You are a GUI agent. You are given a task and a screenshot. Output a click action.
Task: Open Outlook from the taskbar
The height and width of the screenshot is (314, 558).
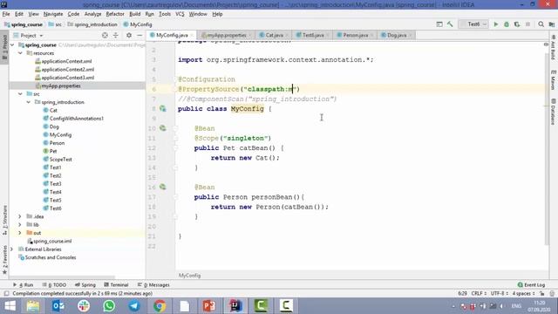click(58, 306)
